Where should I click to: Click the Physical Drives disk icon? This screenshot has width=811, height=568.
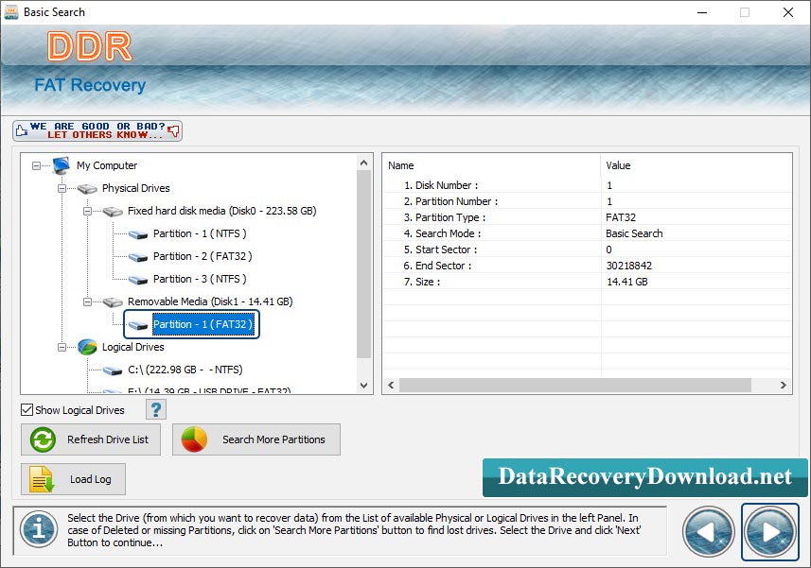87,188
